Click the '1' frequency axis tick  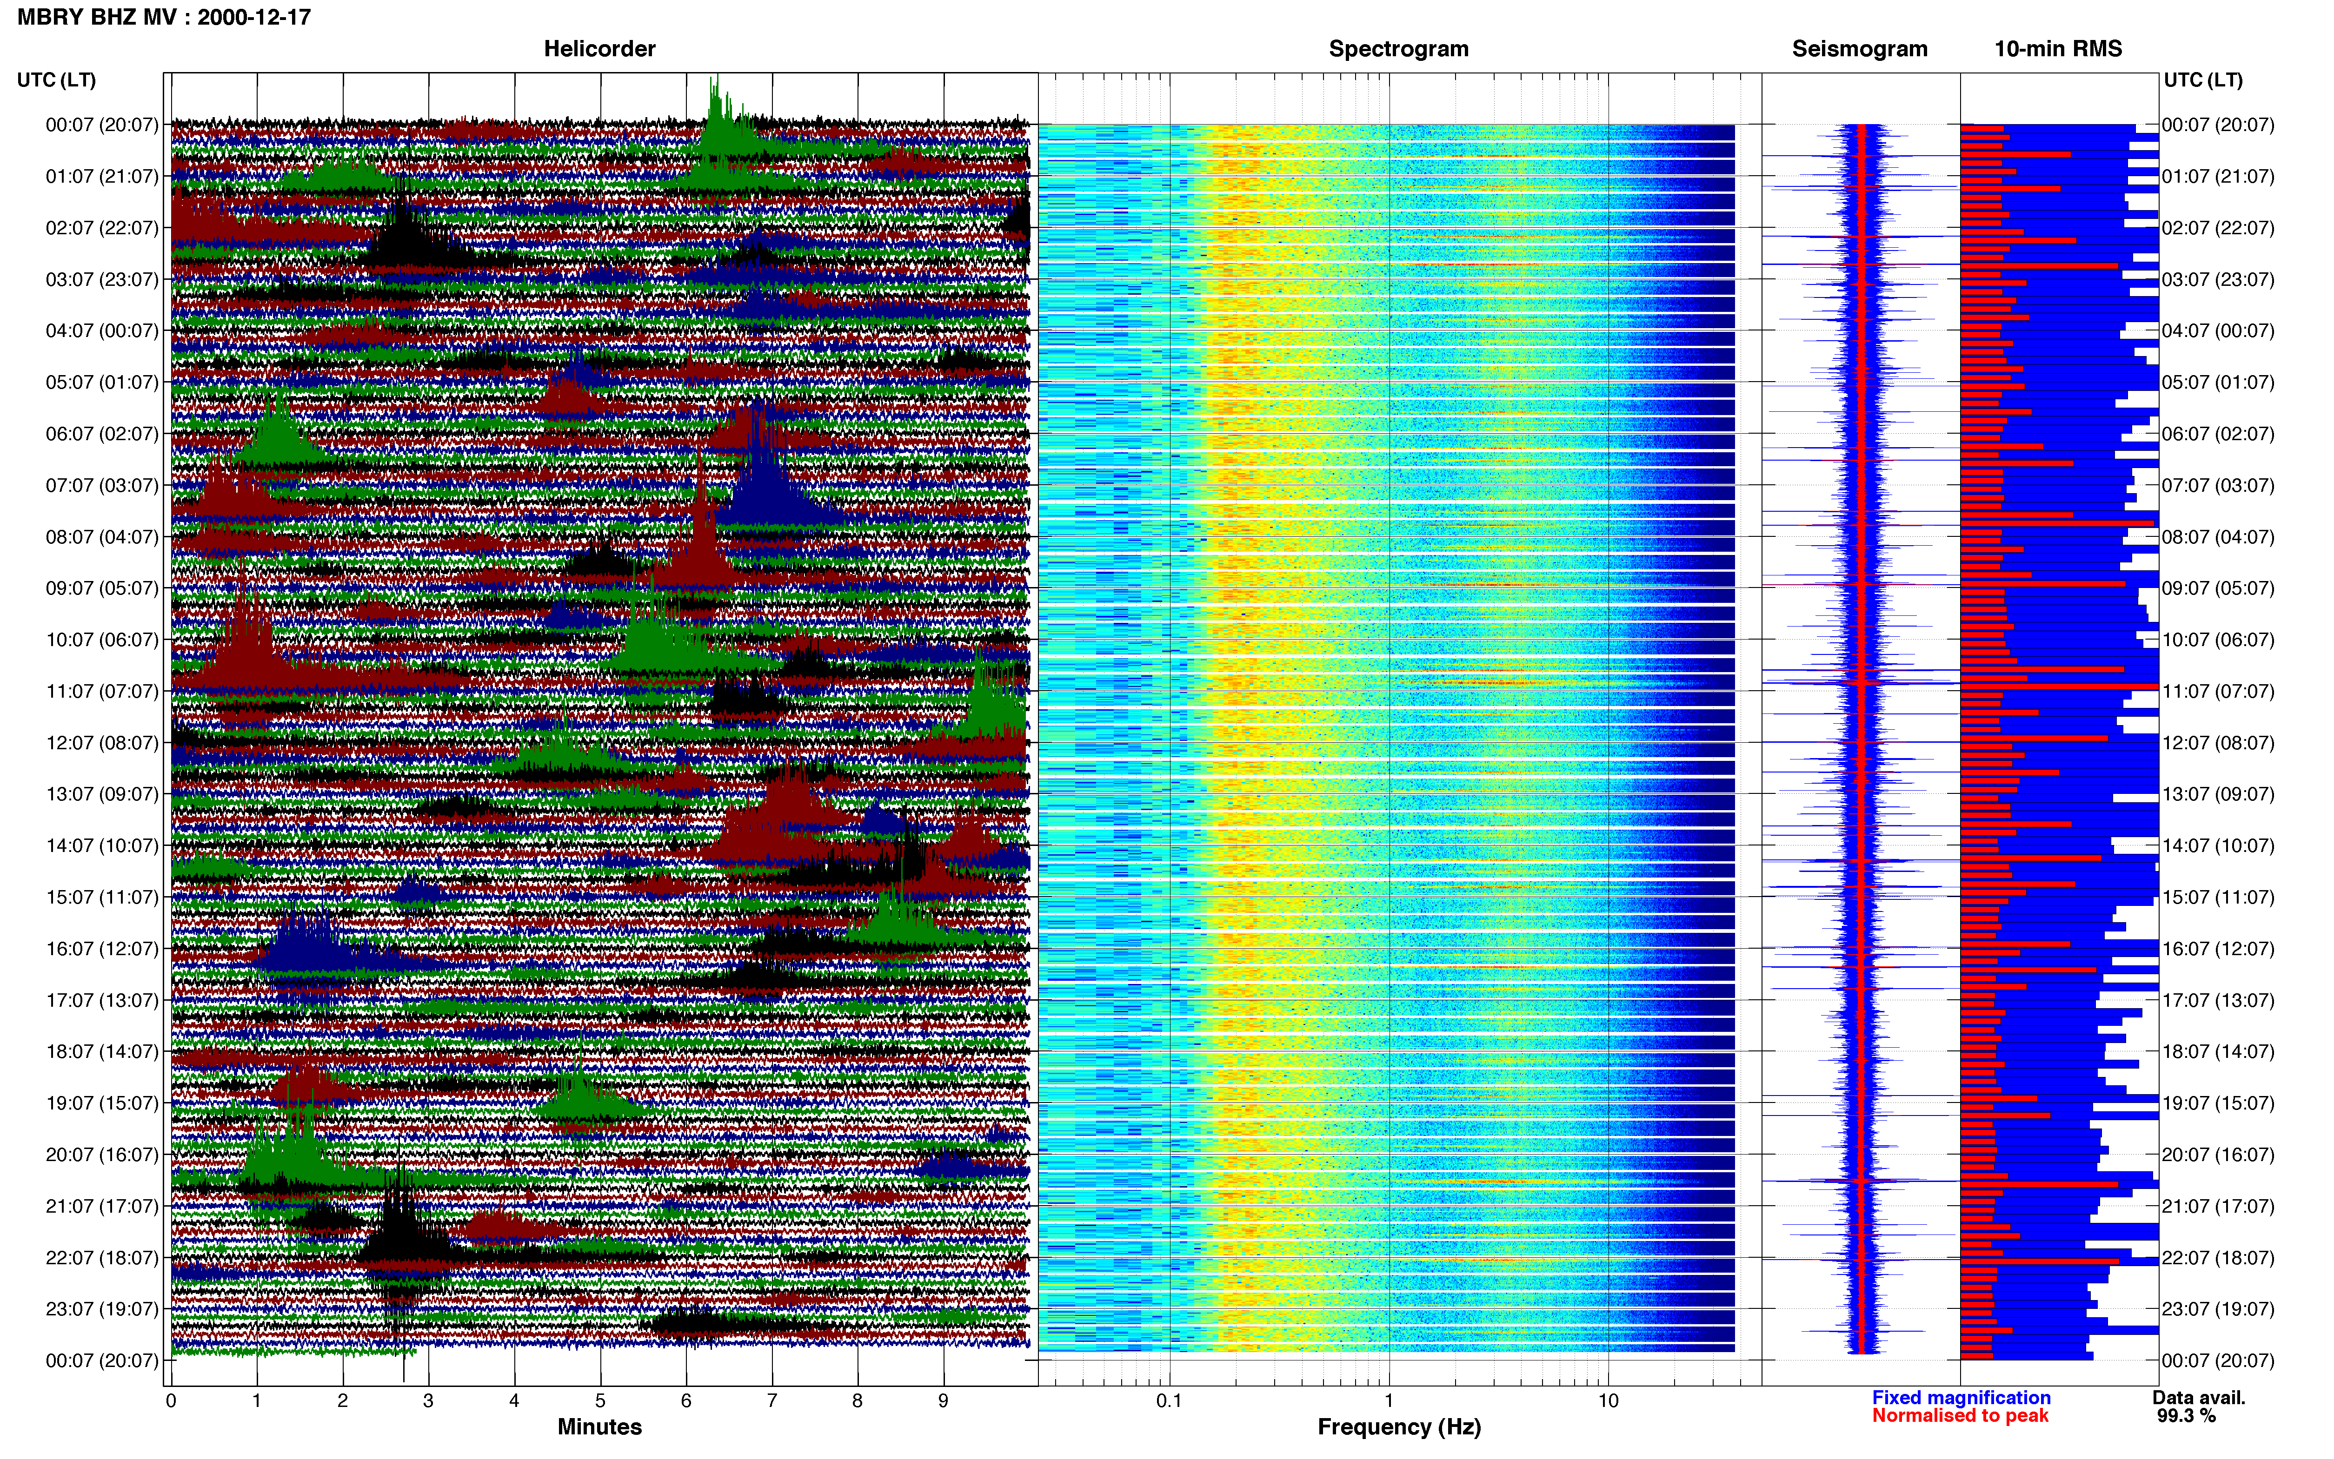point(1389,1401)
